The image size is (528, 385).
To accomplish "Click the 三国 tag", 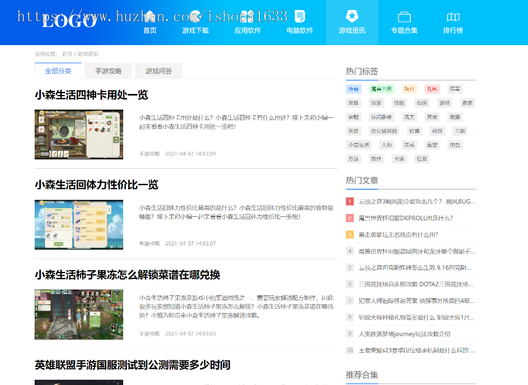I will click(460, 131).
